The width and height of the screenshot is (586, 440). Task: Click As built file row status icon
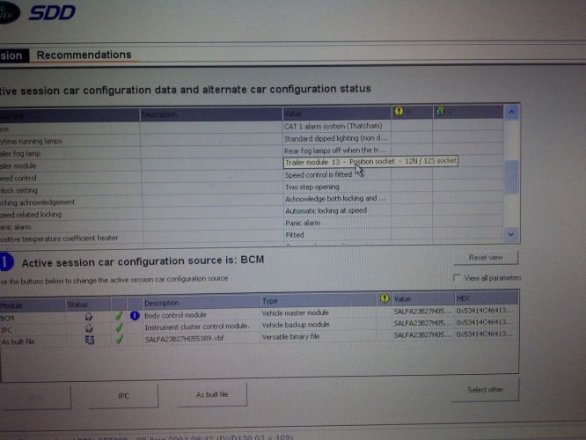tap(90, 340)
